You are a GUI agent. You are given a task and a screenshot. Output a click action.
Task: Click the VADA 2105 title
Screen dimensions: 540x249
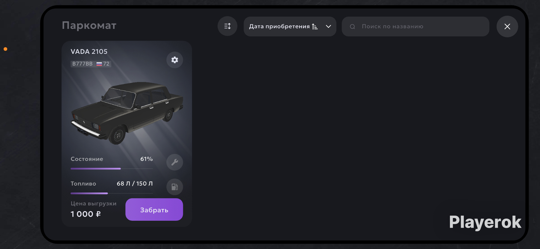tap(89, 51)
